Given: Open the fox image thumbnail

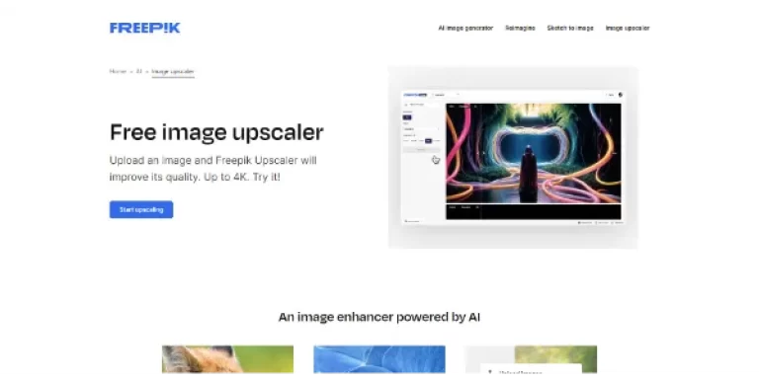Looking at the screenshot, I should pyautogui.click(x=227, y=359).
